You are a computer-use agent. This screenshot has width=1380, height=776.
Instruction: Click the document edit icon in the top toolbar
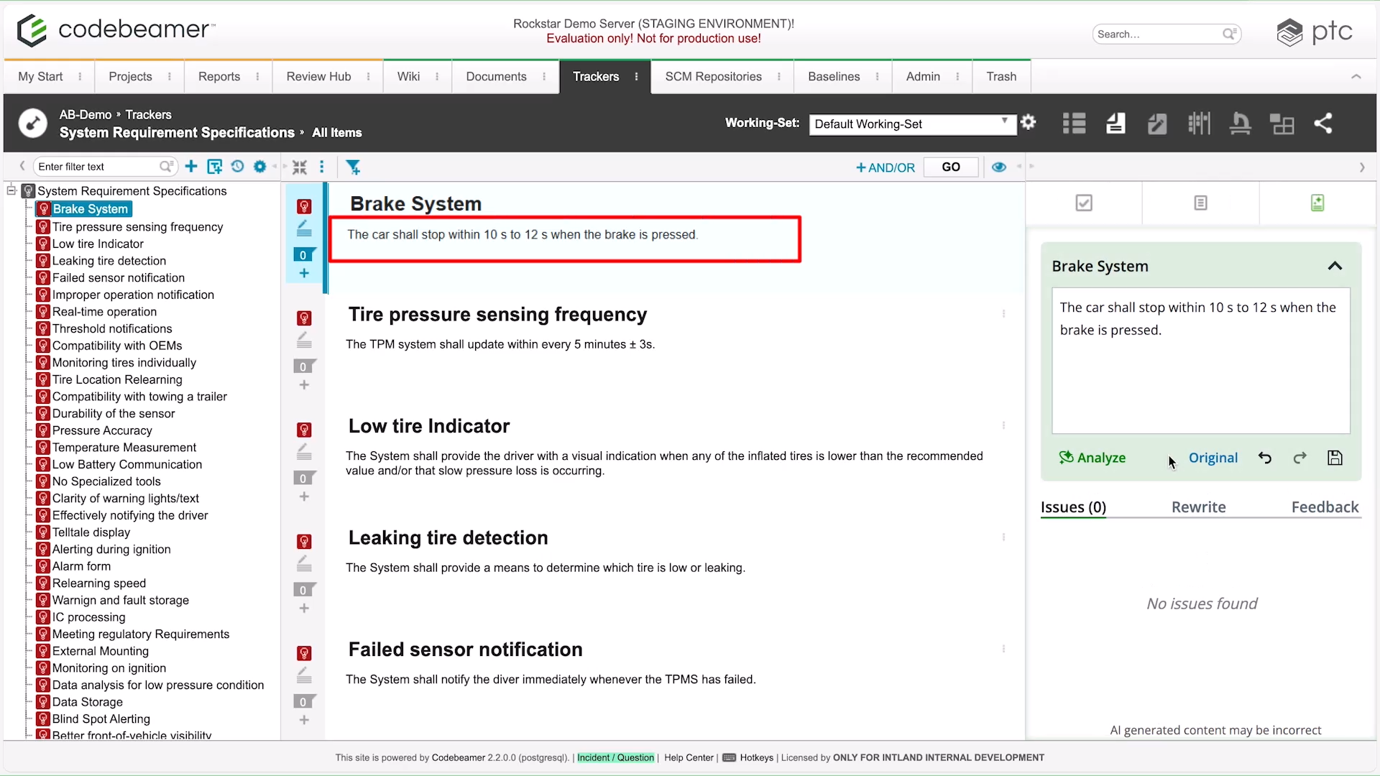[x=1157, y=124]
